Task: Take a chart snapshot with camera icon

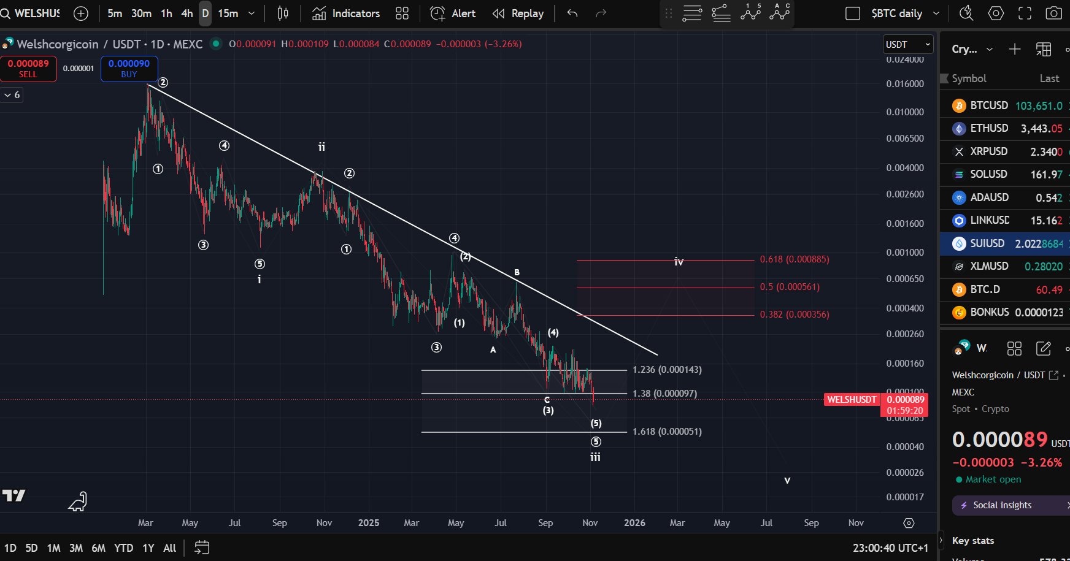Action: point(1054,13)
